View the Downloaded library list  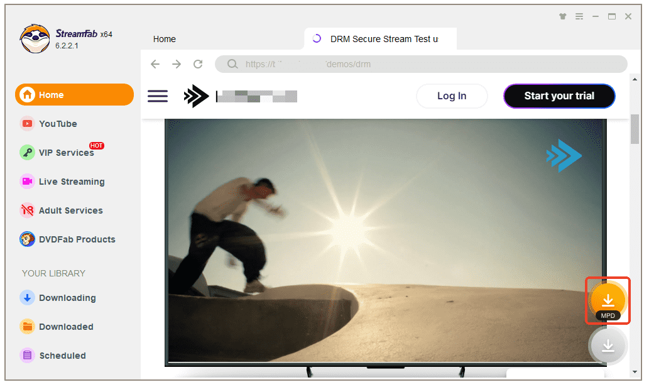57,327
